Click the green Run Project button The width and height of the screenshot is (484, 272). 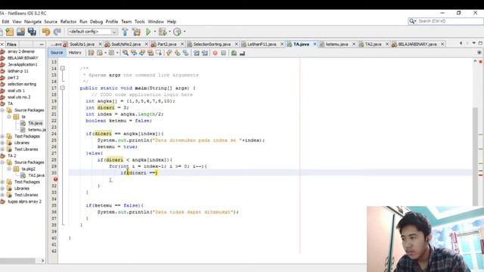(x=148, y=32)
